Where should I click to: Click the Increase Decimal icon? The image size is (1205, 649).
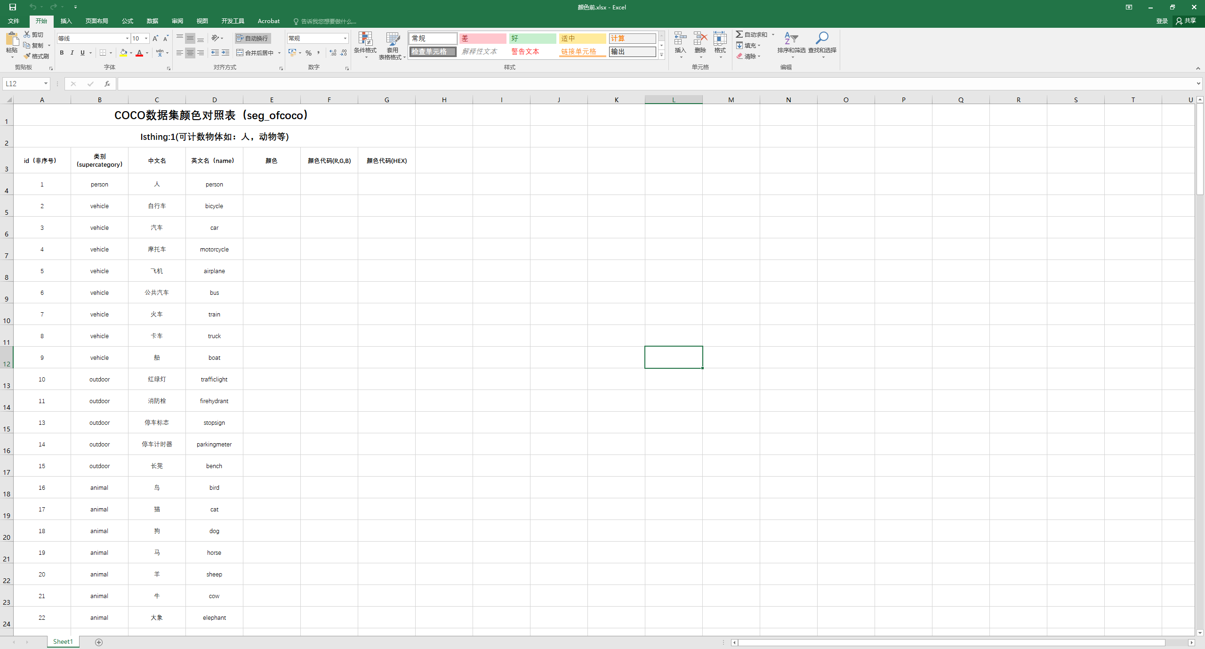333,53
